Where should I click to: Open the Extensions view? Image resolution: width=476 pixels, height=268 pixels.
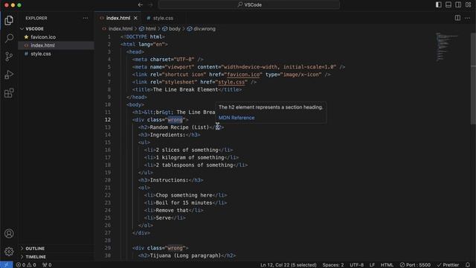[x=9, y=93]
